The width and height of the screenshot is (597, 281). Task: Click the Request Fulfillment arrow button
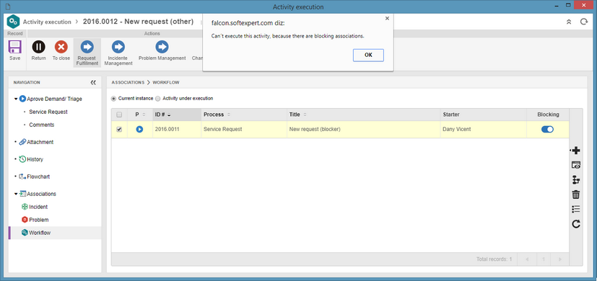[87, 47]
